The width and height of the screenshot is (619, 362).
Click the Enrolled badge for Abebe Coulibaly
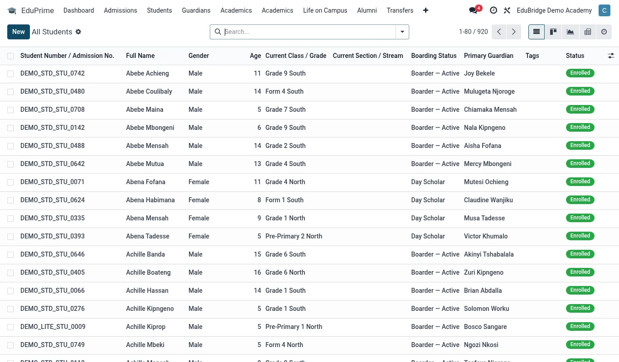(x=580, y=91)
